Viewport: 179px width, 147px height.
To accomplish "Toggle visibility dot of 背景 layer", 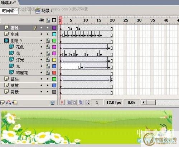I will pos(41,92).
